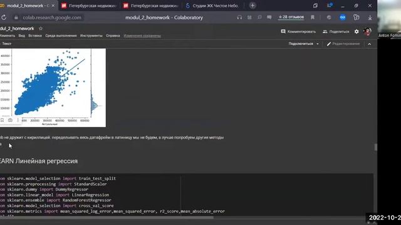Click the horizontal scrollbar of code cell
The image size is (401, 225).
[x=107, y=217]
